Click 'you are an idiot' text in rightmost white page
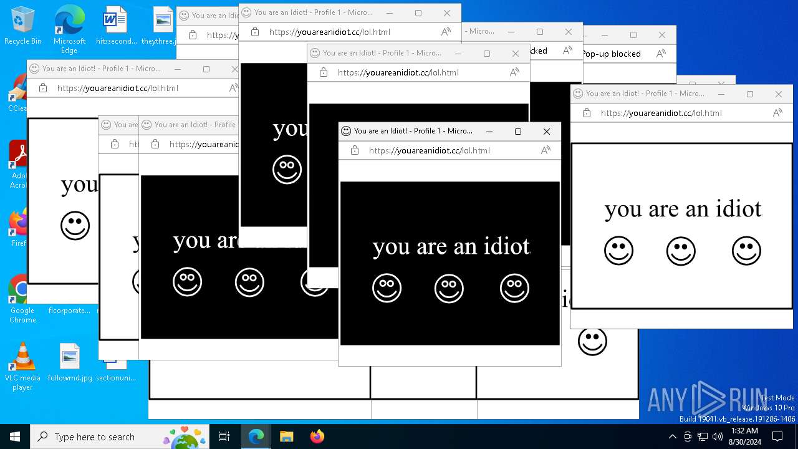The height and width of the screenshot is (449, 798). point(683,210)
